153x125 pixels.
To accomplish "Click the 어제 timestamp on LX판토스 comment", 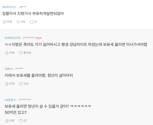I will click(12, 121).
